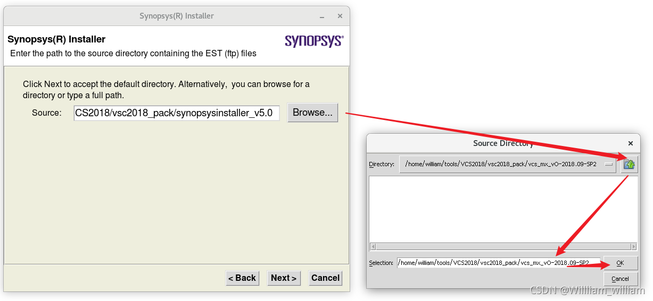Image resolution: width=653 pixels, height=301 pixels.
Task: Cancel the Source Directory dialog
Action: click(620, 279)
